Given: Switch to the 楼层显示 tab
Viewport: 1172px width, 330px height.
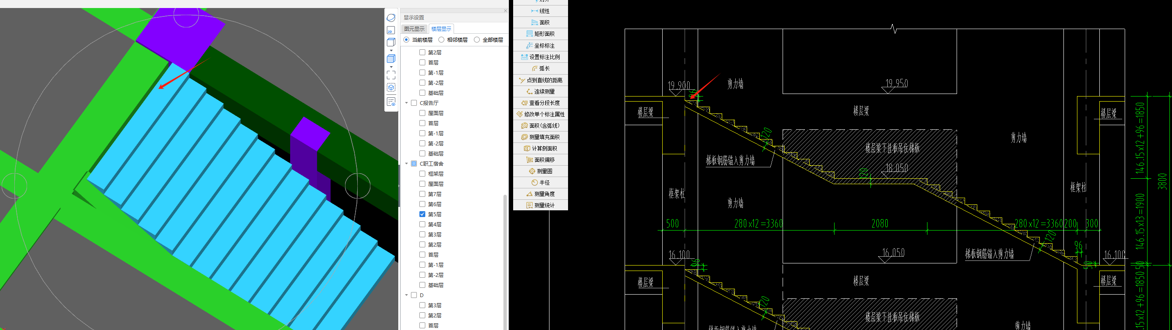Looking at the screenshot, I should (441, 29).
